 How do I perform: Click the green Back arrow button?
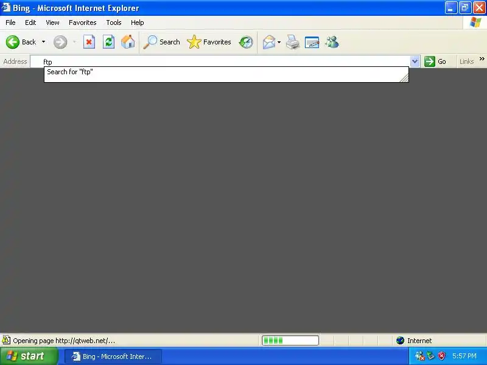[x=13, y=42]
